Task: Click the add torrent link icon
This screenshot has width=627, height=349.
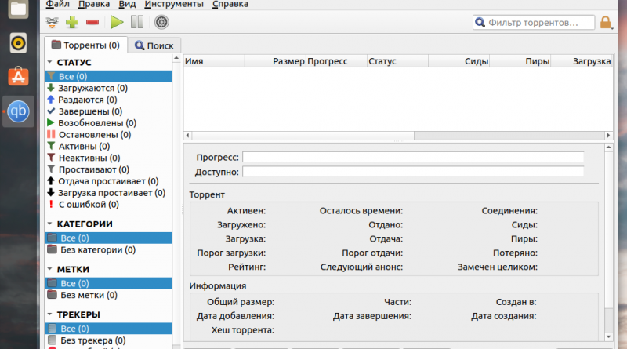Action: pos(53,23)
